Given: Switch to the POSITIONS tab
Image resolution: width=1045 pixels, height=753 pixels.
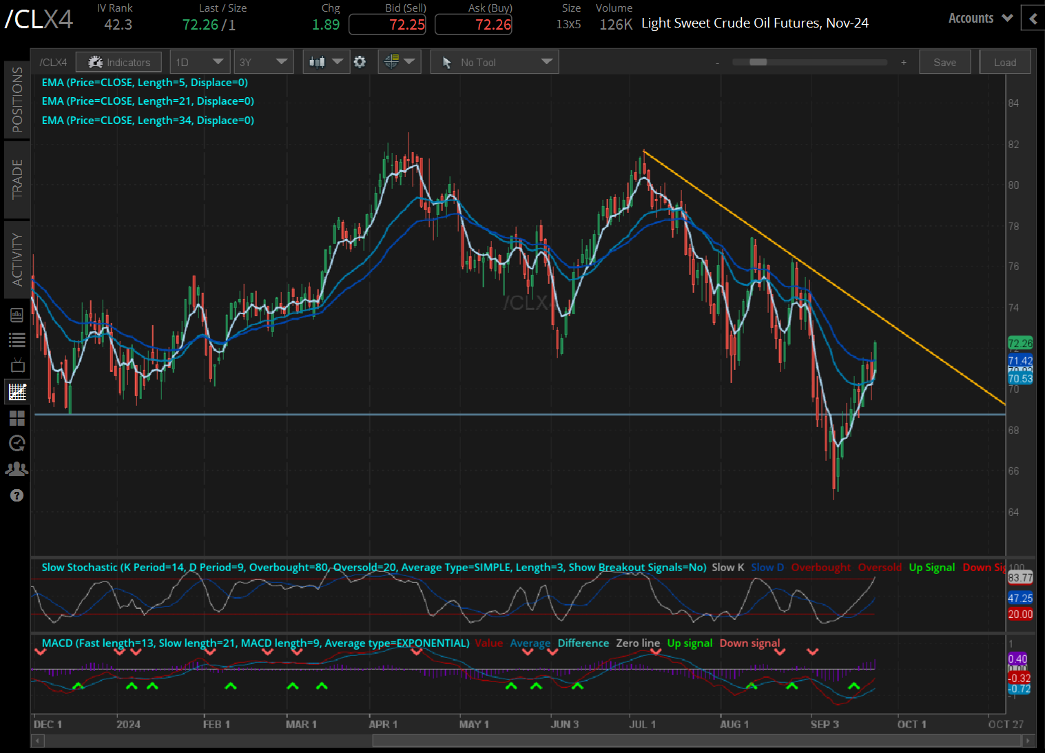Looking at the screenshot, I should 17,100.
